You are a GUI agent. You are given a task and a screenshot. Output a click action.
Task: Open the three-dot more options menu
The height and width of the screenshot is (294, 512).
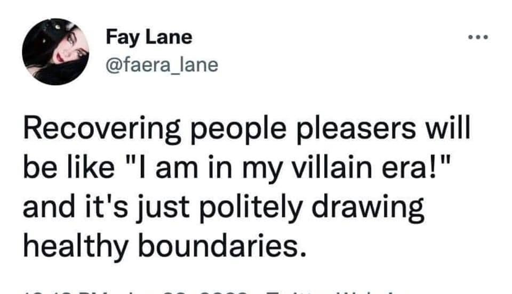(478, 37)
